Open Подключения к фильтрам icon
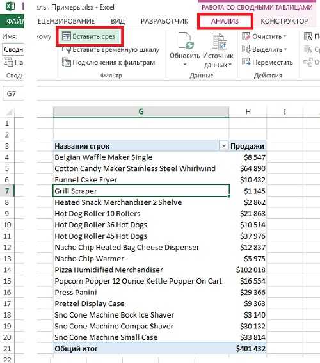The width and height of the screenshot is (320, 363). tap(66, 62)
